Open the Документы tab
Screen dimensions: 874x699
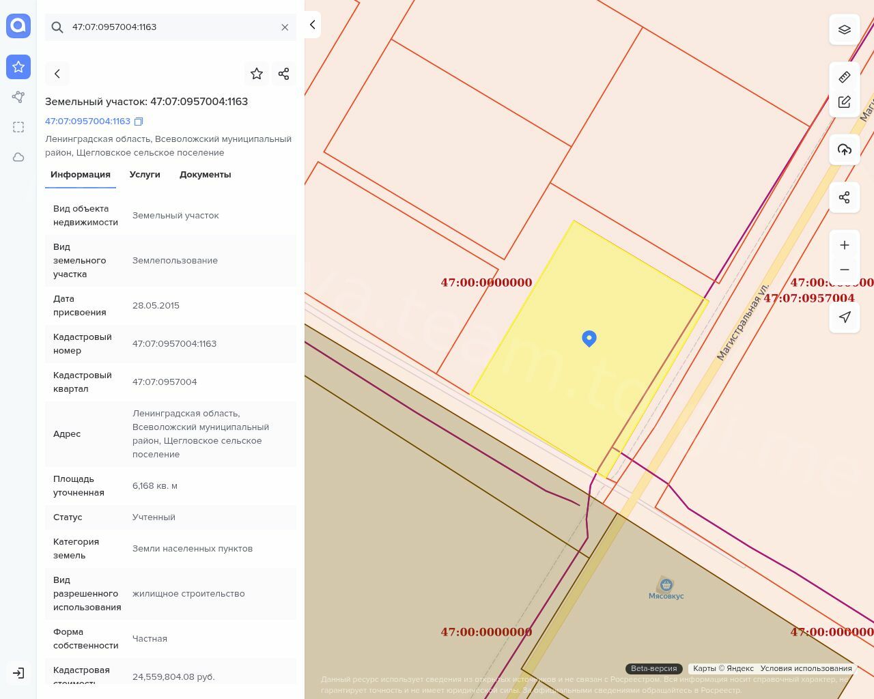click(x=205, y=175)
